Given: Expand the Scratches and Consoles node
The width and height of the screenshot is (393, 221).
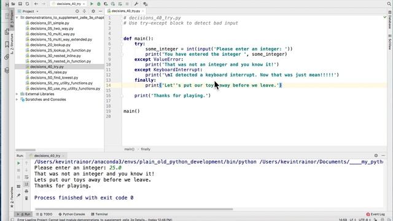Looking at the screenshot, I should 17,99.
